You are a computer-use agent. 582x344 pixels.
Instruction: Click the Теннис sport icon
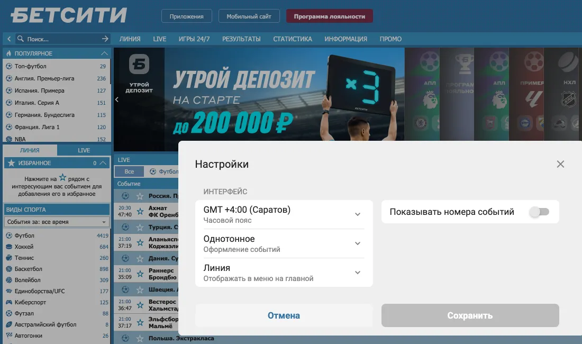(x=10, y=258)
